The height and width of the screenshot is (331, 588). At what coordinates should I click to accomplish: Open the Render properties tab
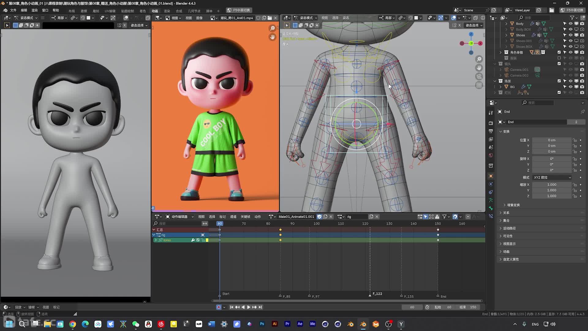(x=491, y=123)
